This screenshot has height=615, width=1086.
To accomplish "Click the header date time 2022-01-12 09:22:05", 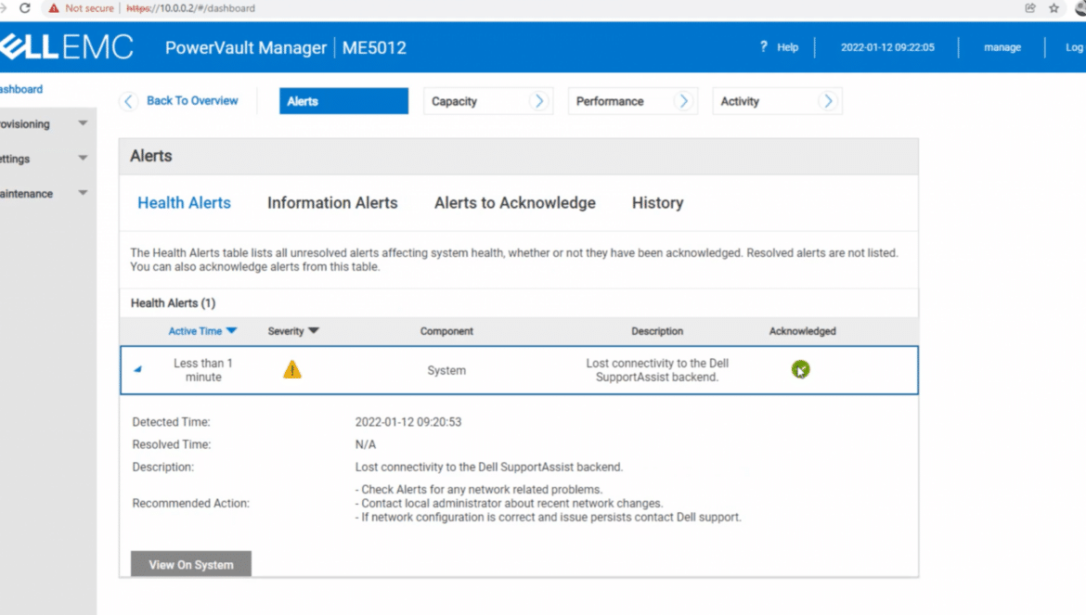I will pyautogui.click(x=888, y=47).
